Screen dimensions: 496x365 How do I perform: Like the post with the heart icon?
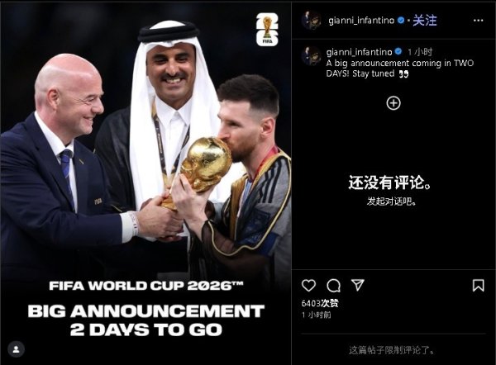308,286
